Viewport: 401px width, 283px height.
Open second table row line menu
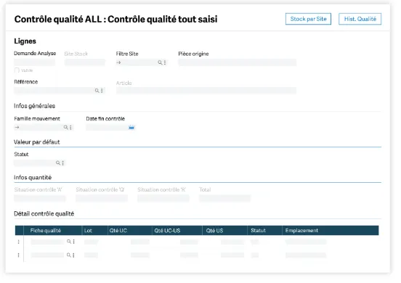(x=18, y=255)
